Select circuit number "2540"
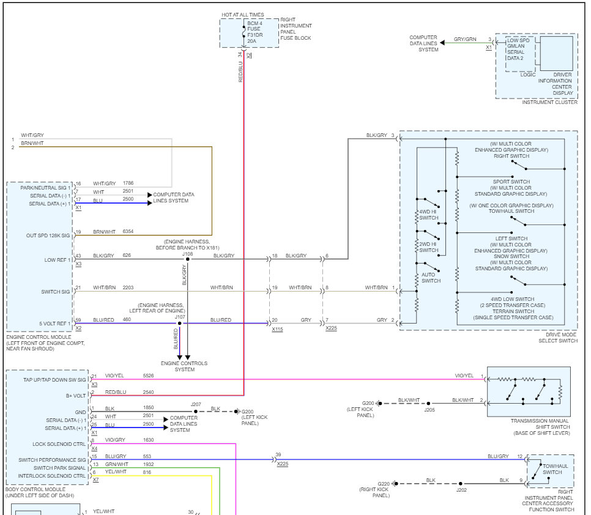This screenshot has width=591, height=515. (x=149, y=392)
